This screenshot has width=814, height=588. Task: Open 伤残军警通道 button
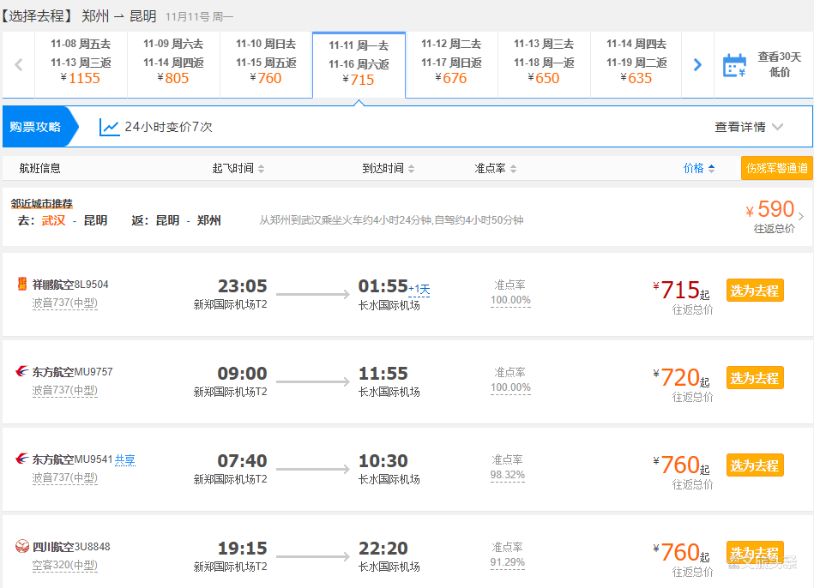click(x=776, y=168)
